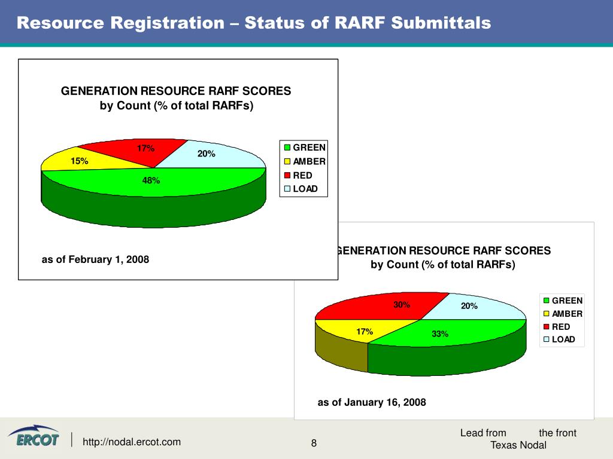Click the GREEN legend label in February chart
613x459 pixels.
point(309,148)
